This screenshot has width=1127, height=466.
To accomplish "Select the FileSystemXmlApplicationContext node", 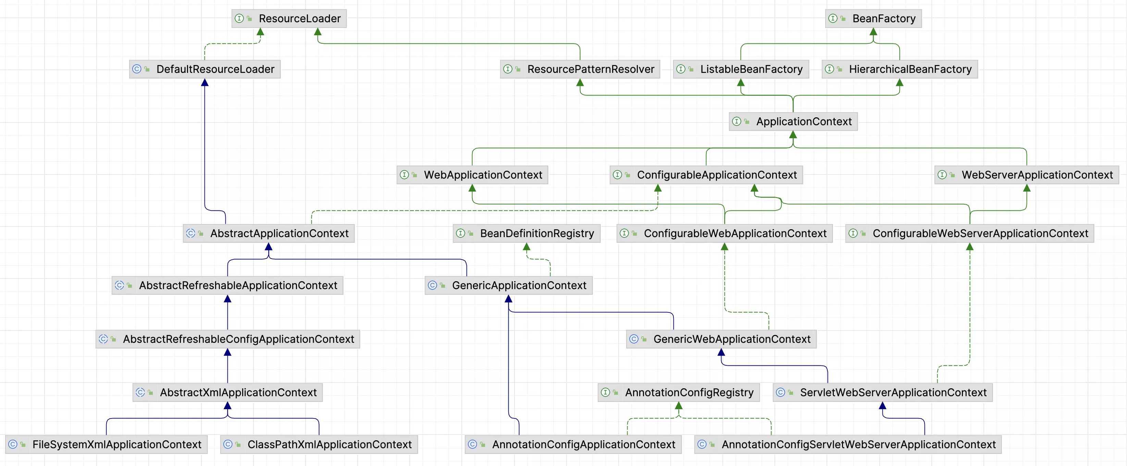I will pos(106,444).
